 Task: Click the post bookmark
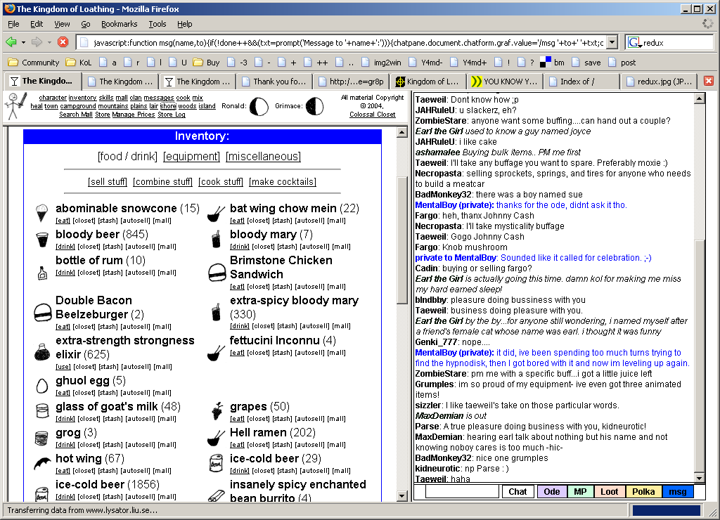tap(622, 63)
